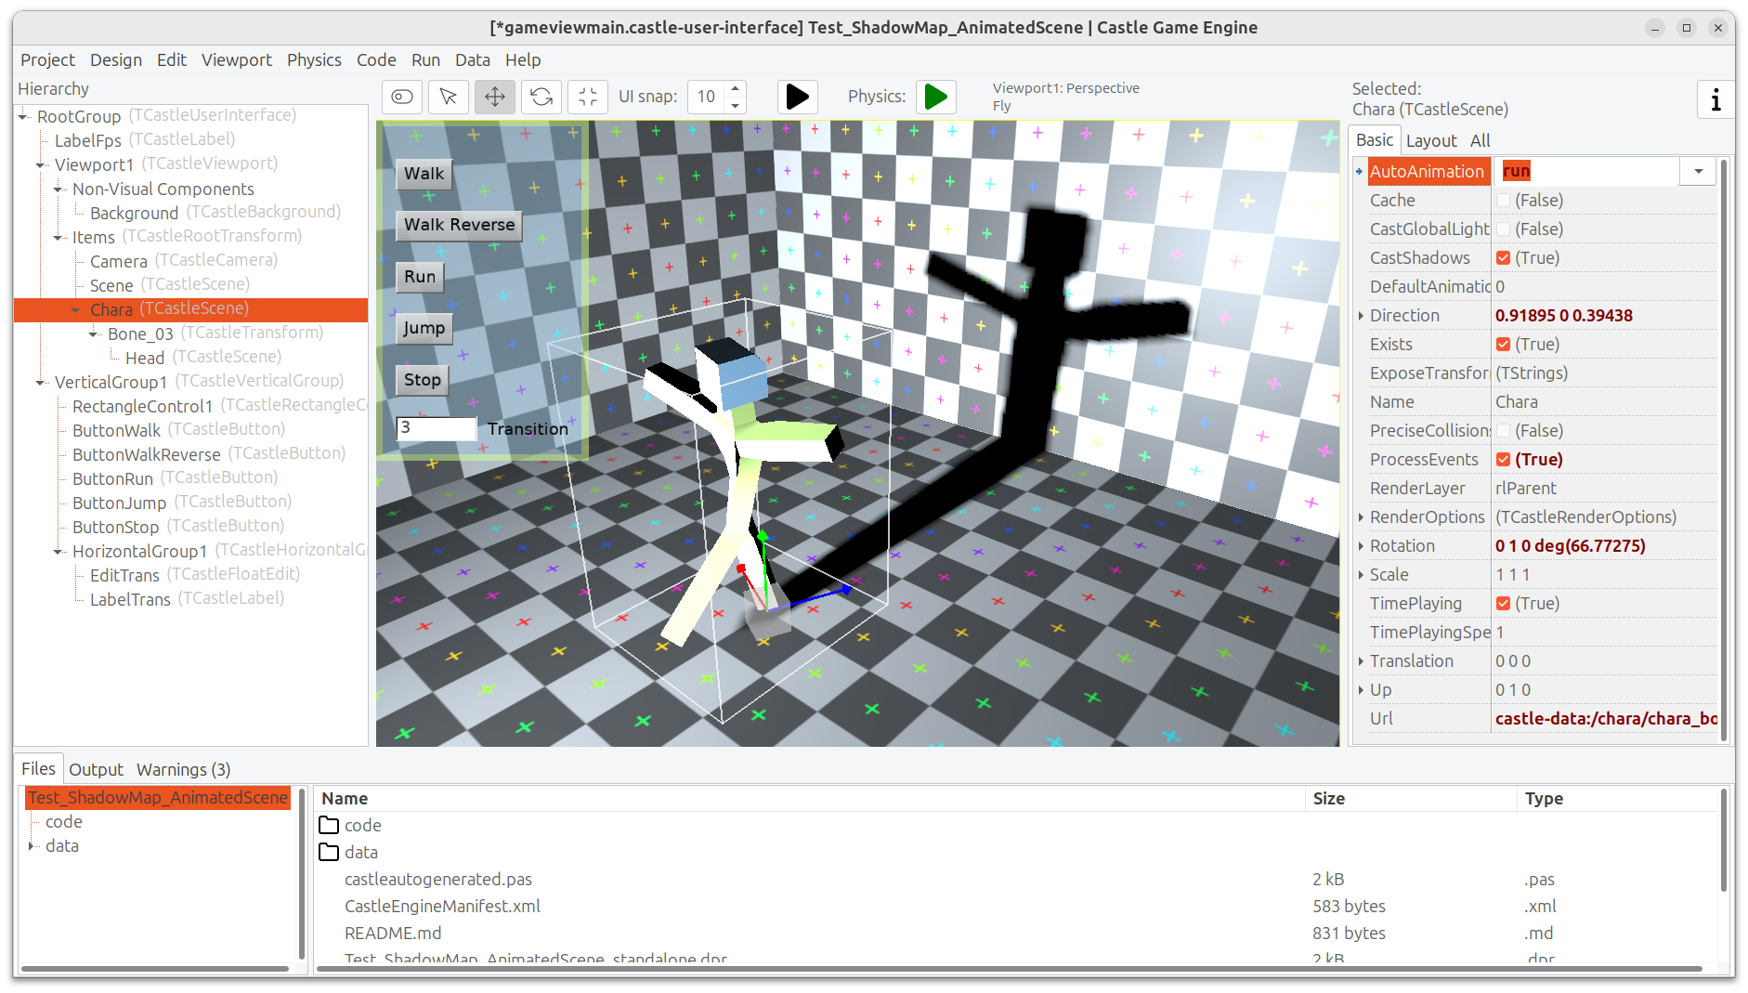Switch to the Warnings (3) tab
This screenshot has width=1748, height=993.
(183, 769)
